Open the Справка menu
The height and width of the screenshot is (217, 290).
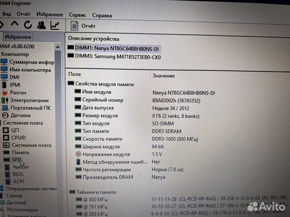[x=102, y=16]
